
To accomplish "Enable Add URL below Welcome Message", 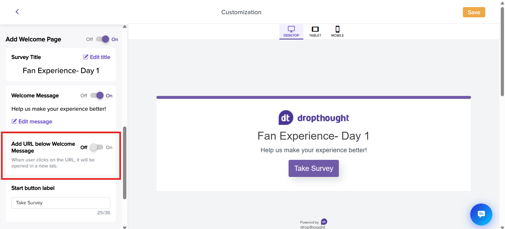I will tap(96, 147).
